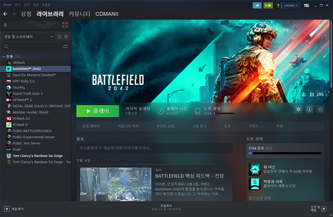The image size is (333, 217).
Task: Go forward with the right arrow
Action: pyautogui.click(x=14, y=14)
